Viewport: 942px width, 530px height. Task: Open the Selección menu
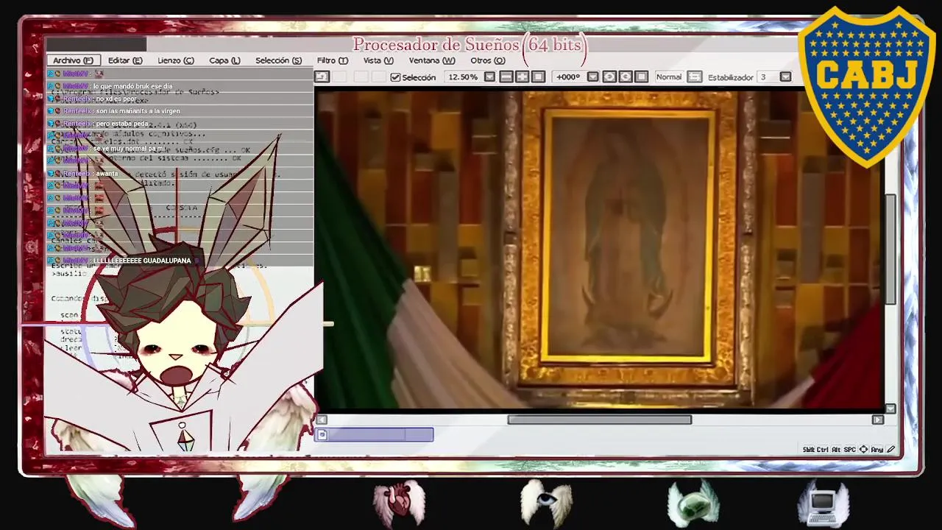point(278,60)
